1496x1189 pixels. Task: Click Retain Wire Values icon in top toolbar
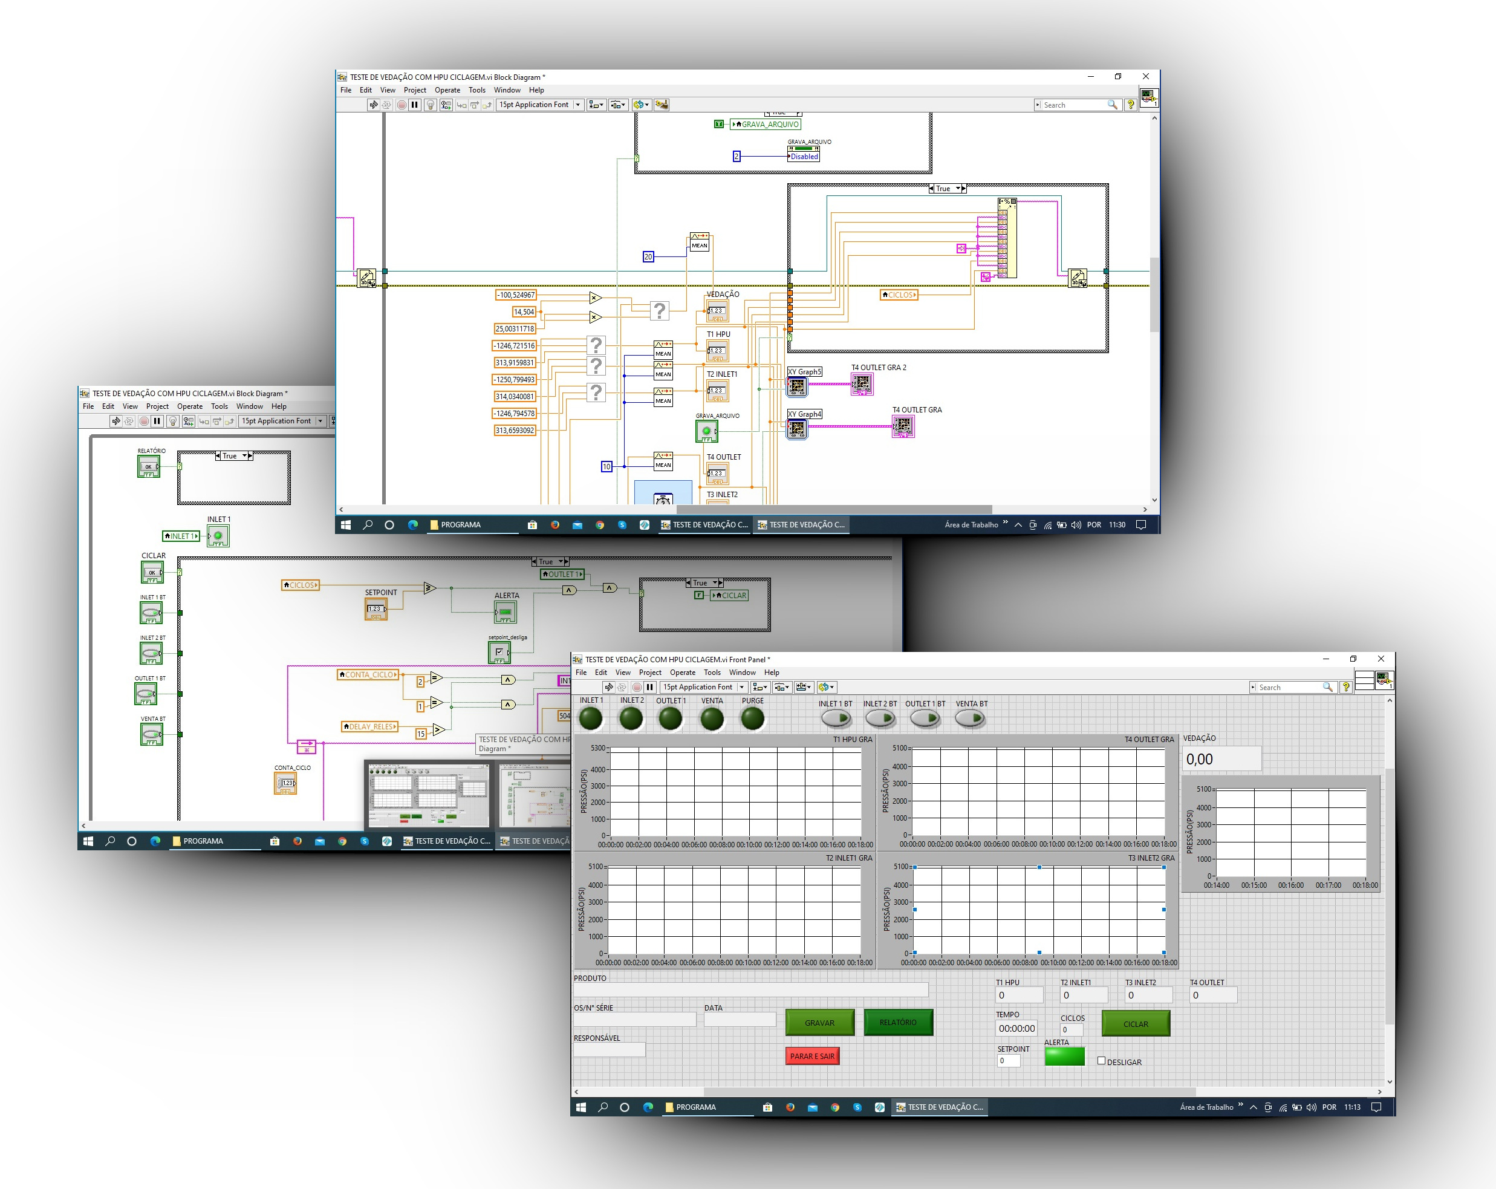coord(446,105)
